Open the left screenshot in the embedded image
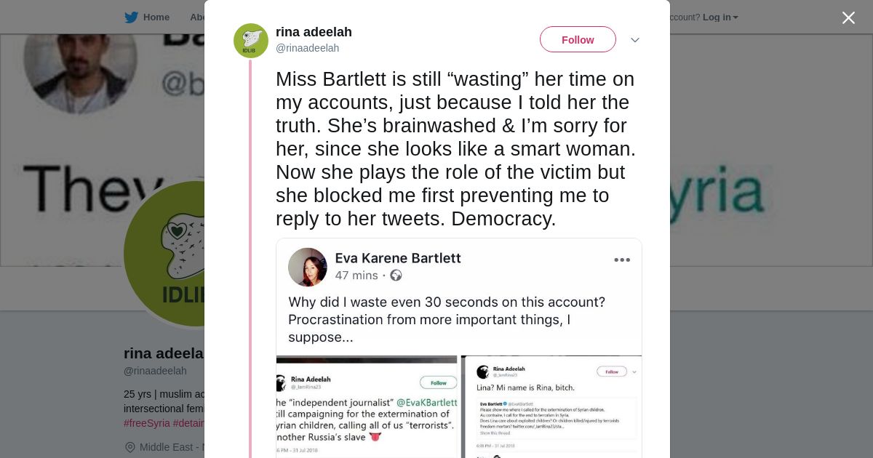 (367, 406)
